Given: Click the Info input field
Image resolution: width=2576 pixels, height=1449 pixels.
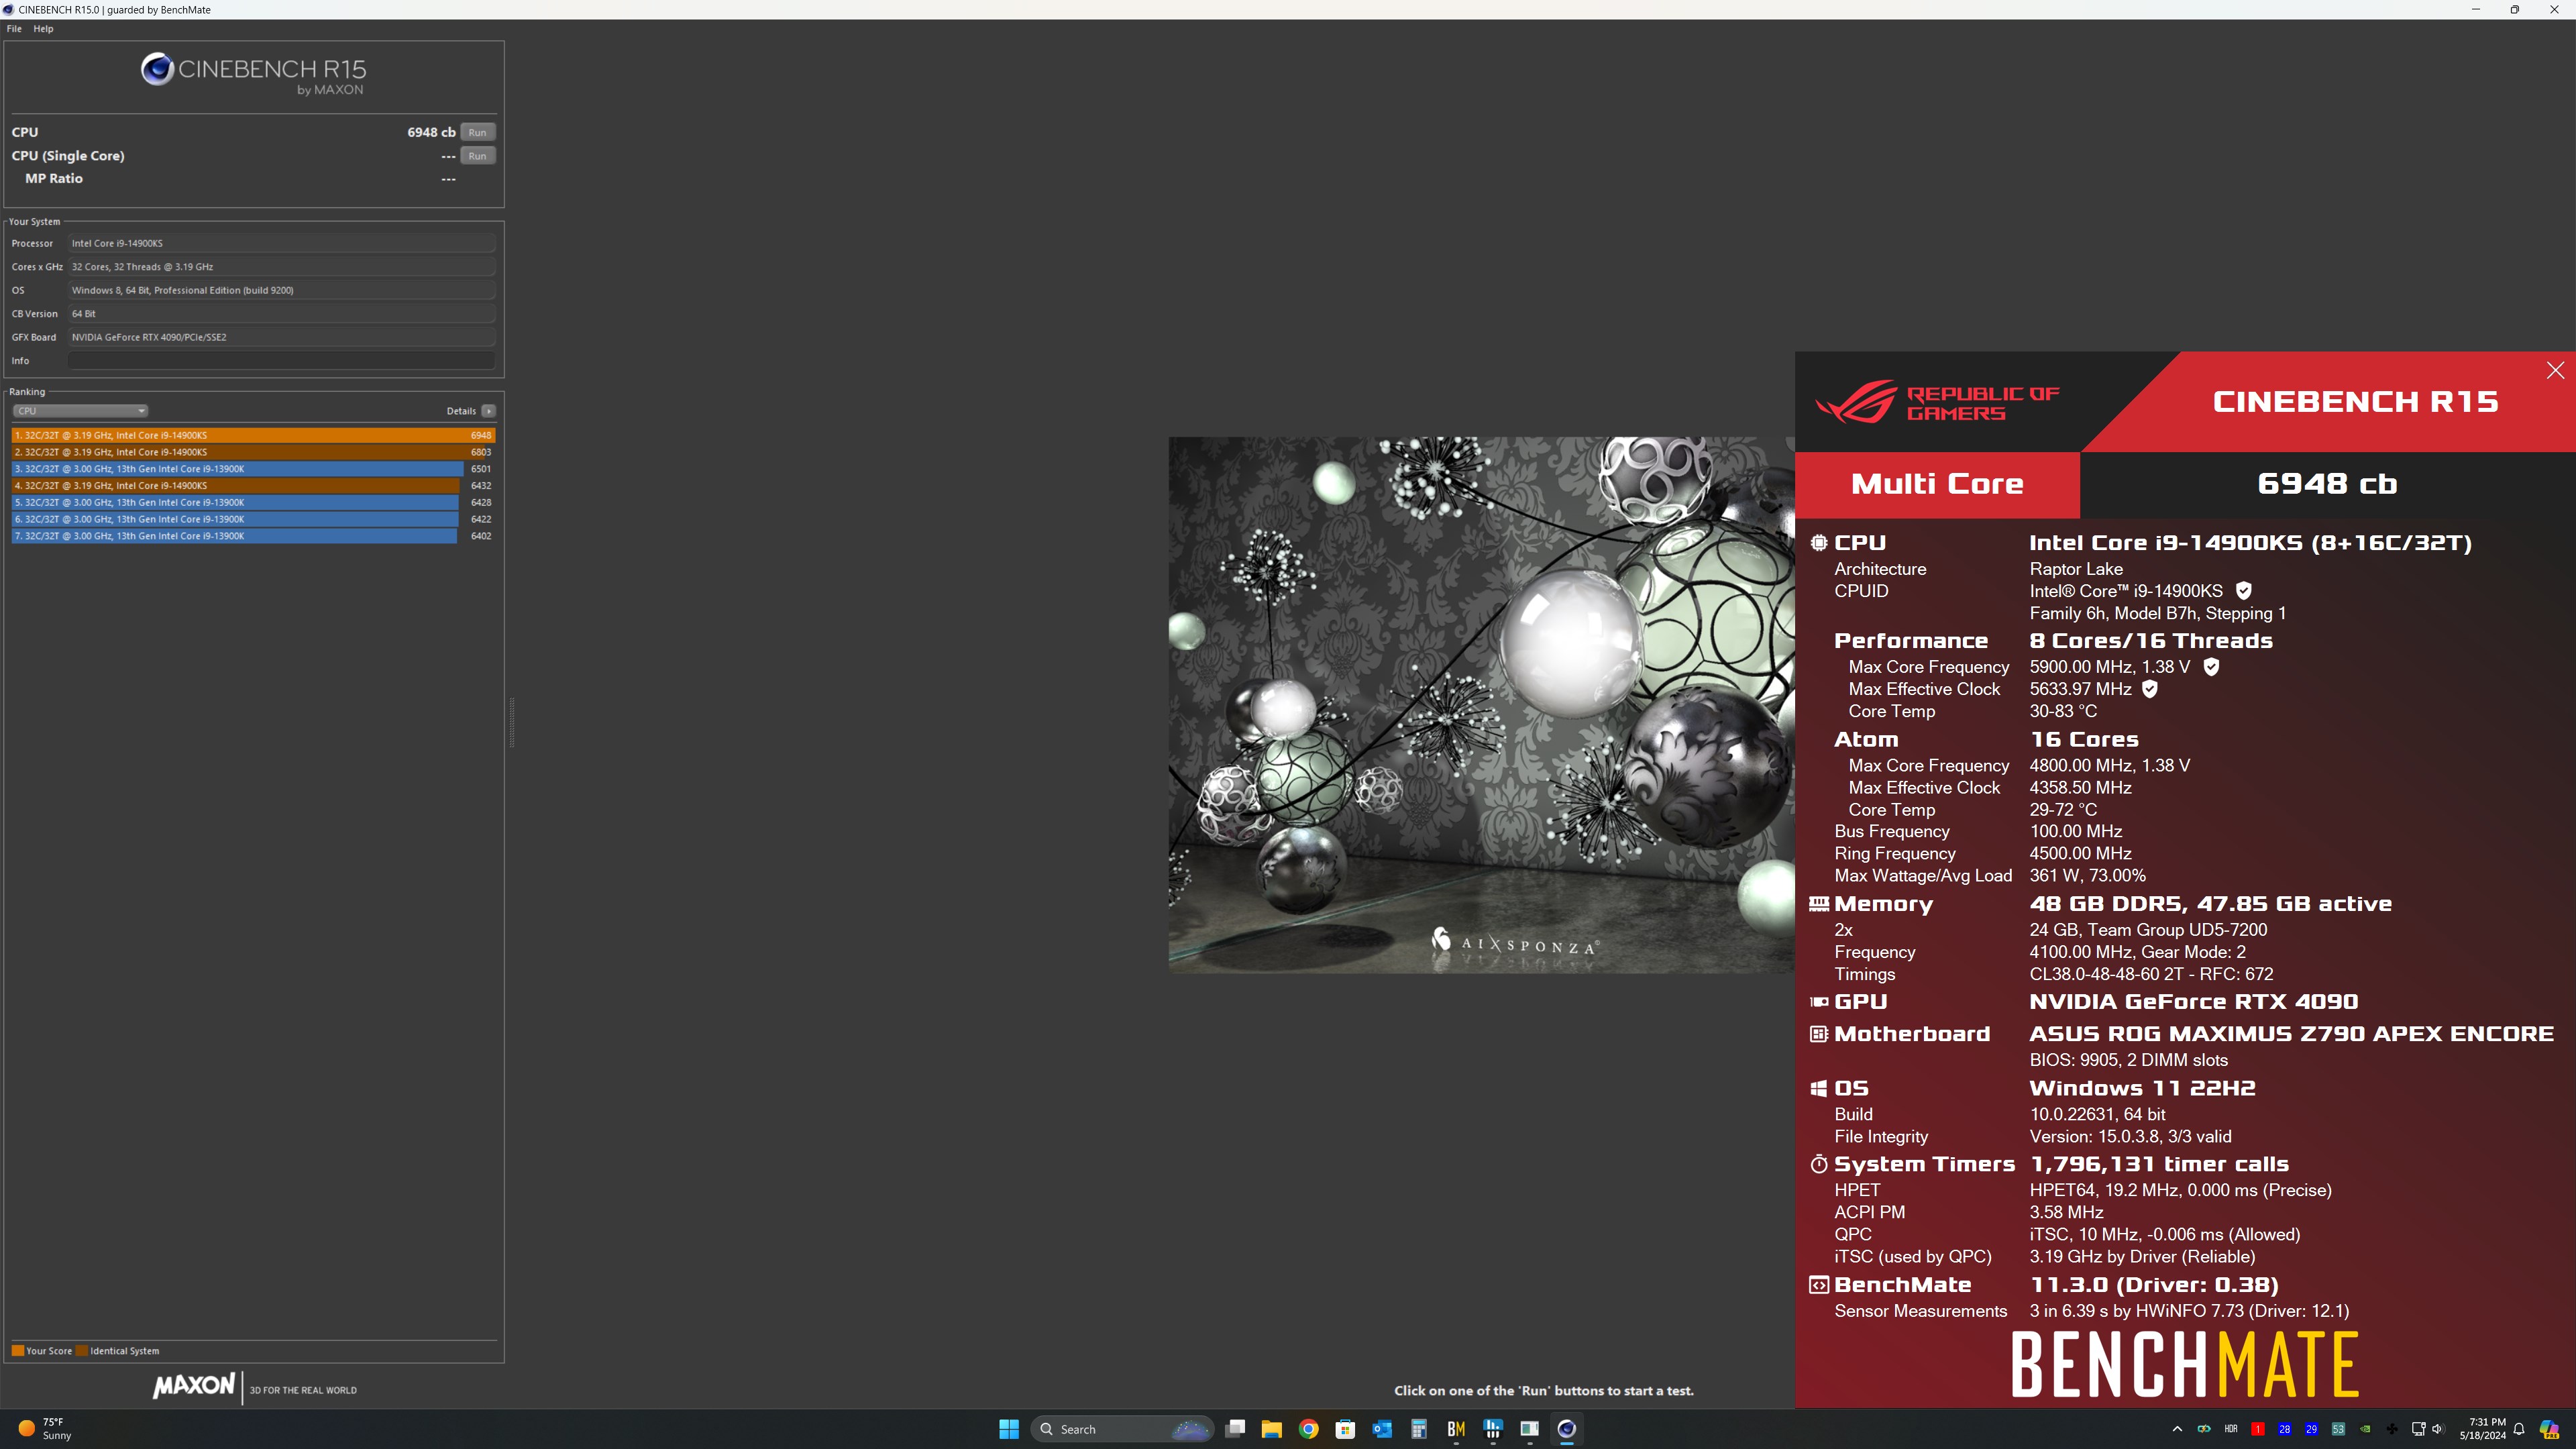Looking at the screenshot, I should pyautogui.click(x=281, y=361).
